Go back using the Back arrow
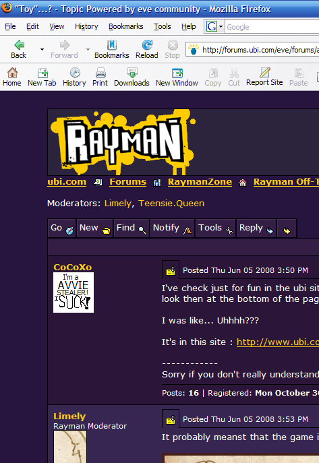This screenshot has width=319, height=463. [x=19, y=49]
